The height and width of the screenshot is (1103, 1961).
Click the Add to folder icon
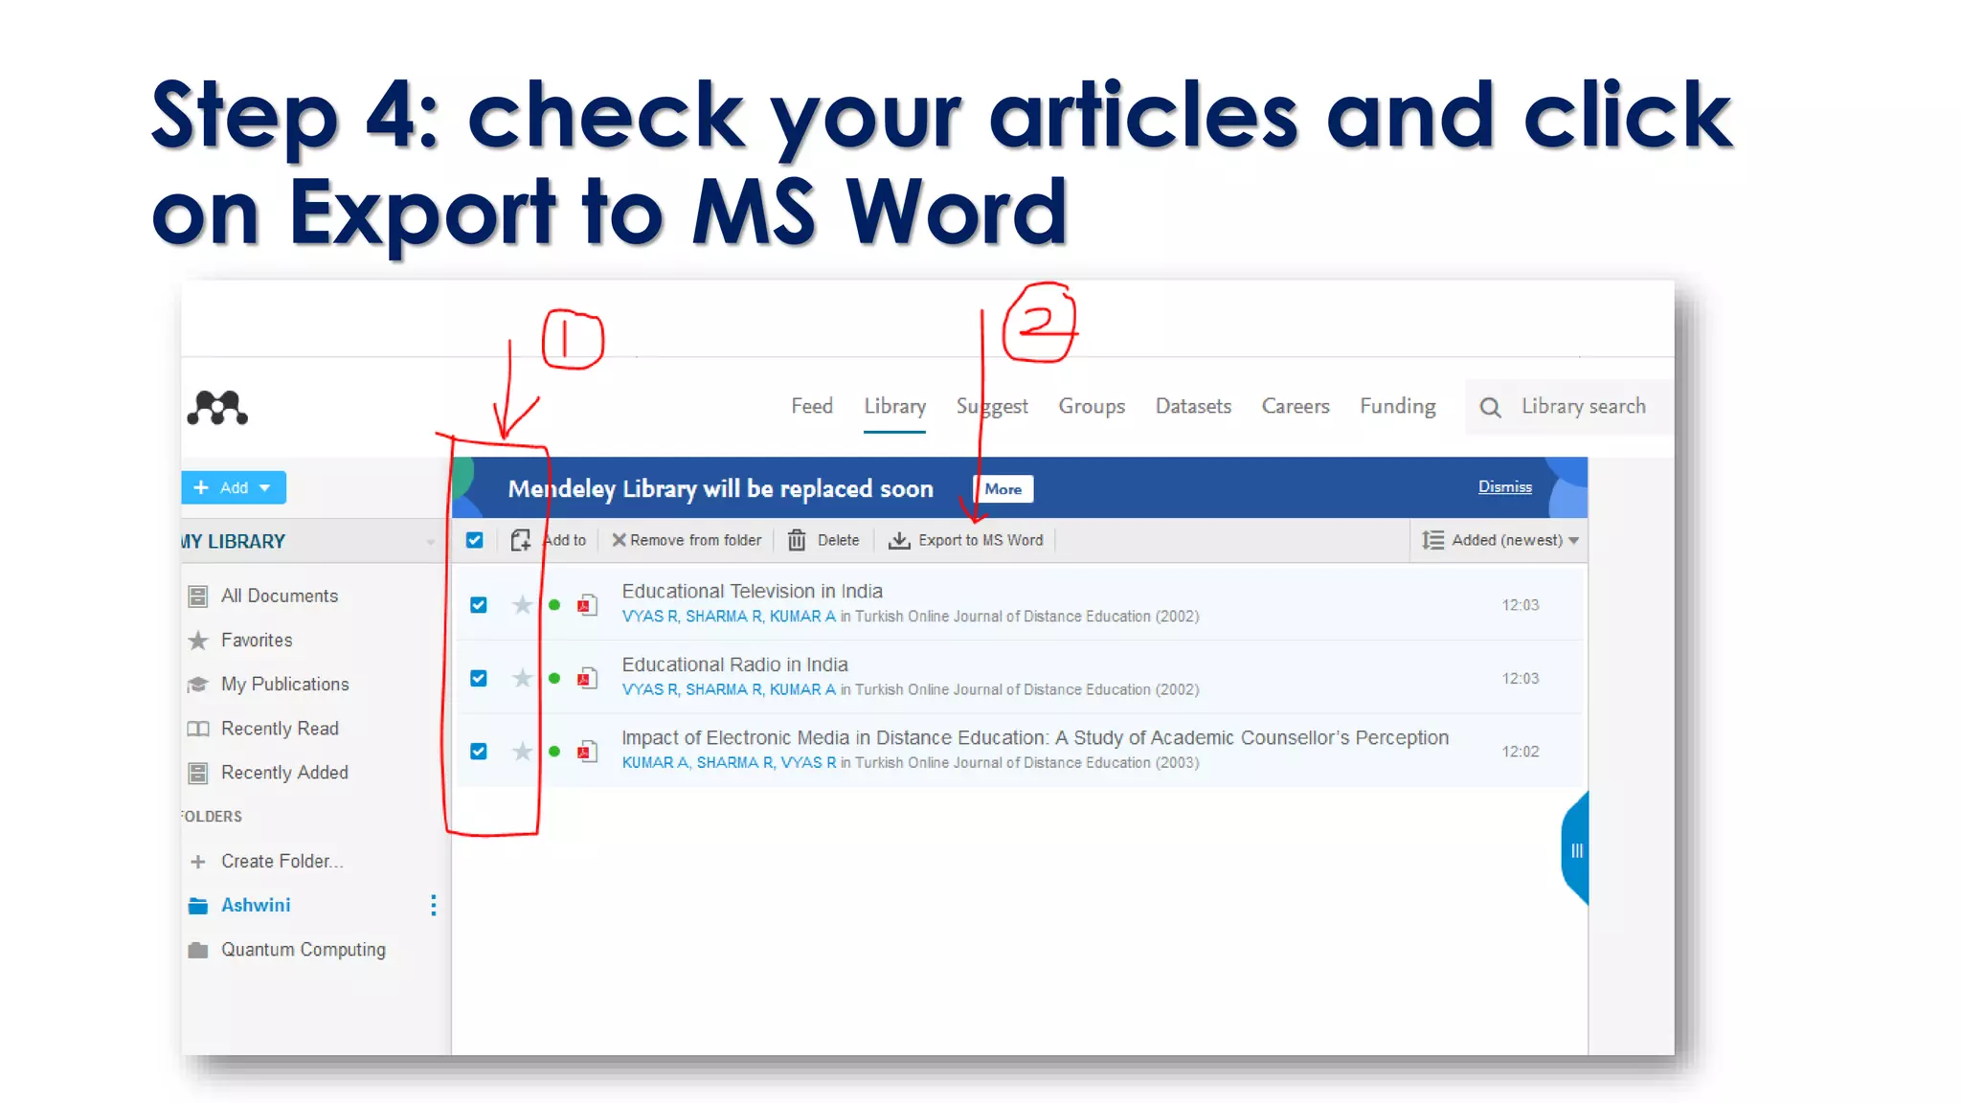(520, 541)
